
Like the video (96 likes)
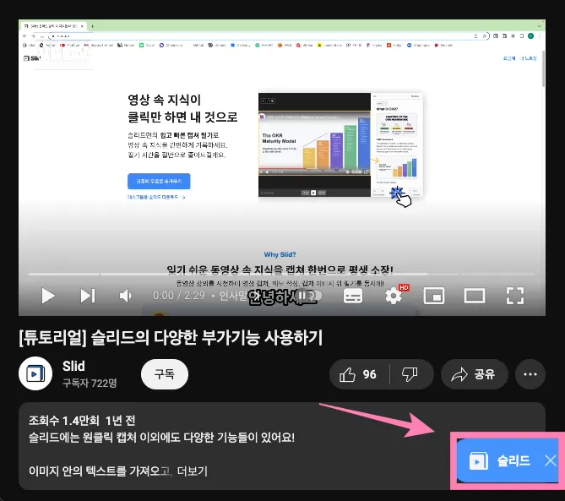[x=359, y=374]
